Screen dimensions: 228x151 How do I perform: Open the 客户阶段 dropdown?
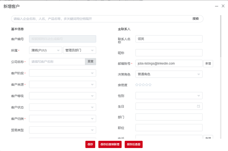(x=62, y=73)
